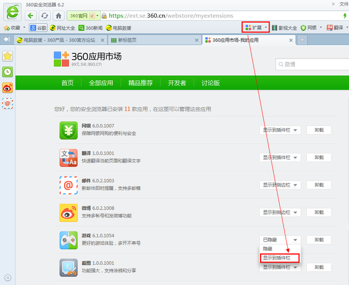Open display dropdown for 翻译 app
This screenshot has width=349, height=285.
280,157
